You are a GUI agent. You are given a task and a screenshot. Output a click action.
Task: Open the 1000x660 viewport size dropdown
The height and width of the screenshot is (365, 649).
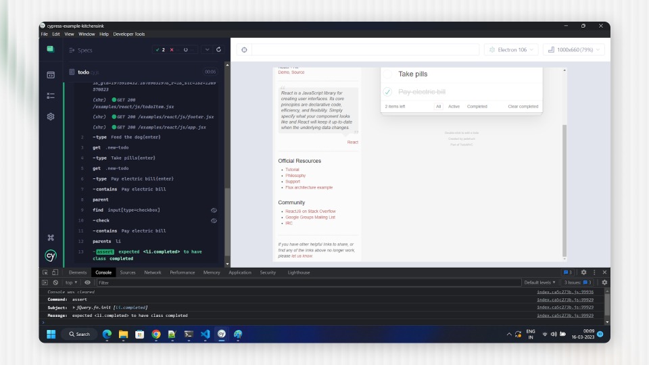(x=574, y=49)
